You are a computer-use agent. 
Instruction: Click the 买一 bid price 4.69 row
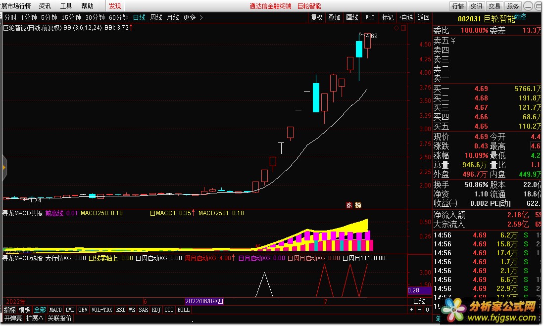(x=487, y=89)
